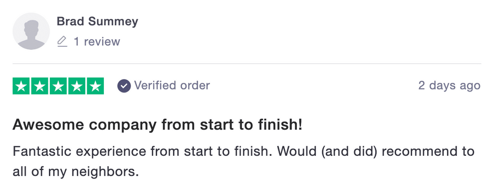This screenshot has width=499, height=189.
Task: Click the '2 days ago' timestamp
Action: [450, 86]
